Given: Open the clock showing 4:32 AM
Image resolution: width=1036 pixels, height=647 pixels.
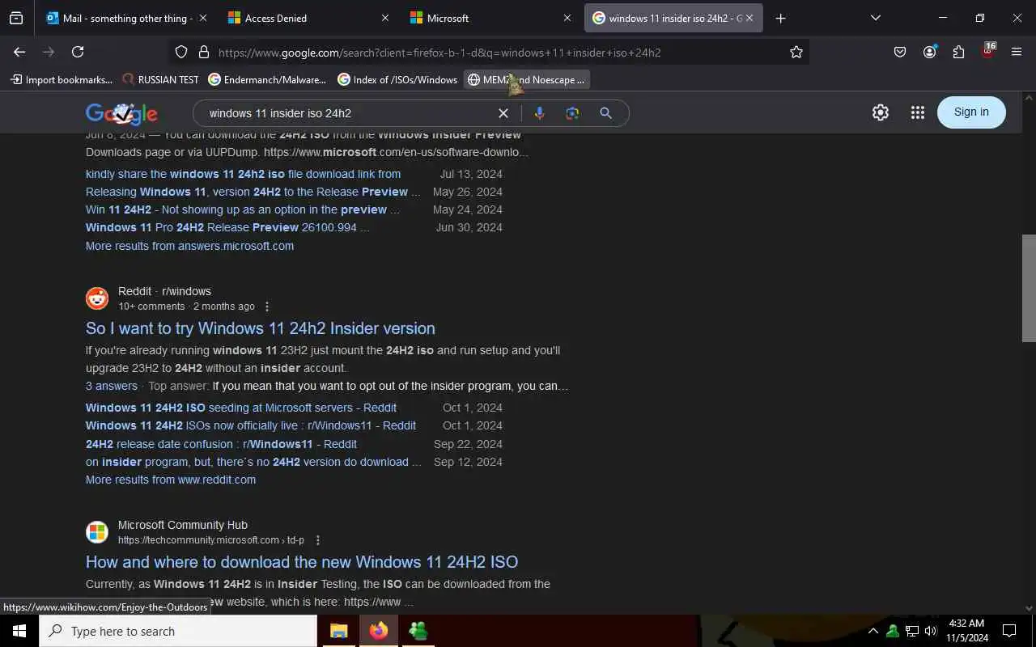Looking at the screenshot, I should (966, 631).
